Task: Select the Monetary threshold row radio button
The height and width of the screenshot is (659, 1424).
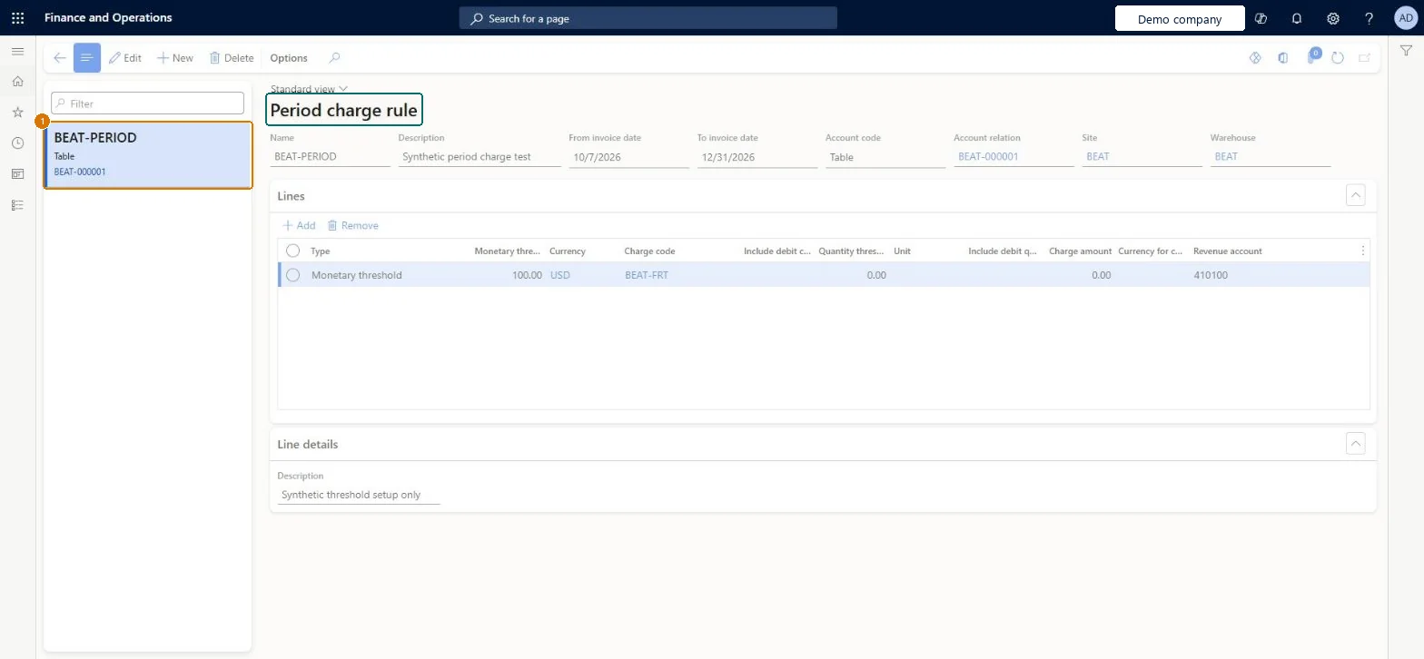Action: click(292, 275)
